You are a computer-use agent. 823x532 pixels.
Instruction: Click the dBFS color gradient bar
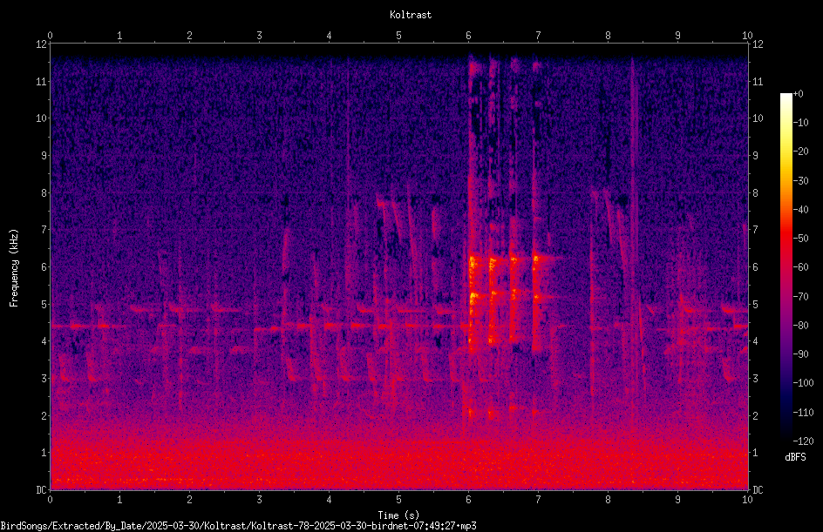(x=786, y=266)
